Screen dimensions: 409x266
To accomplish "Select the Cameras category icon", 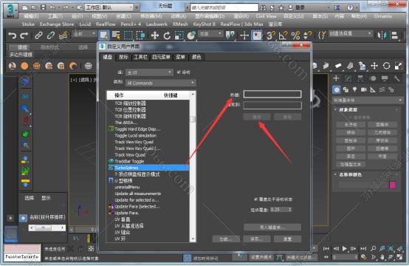I will 364,90.
